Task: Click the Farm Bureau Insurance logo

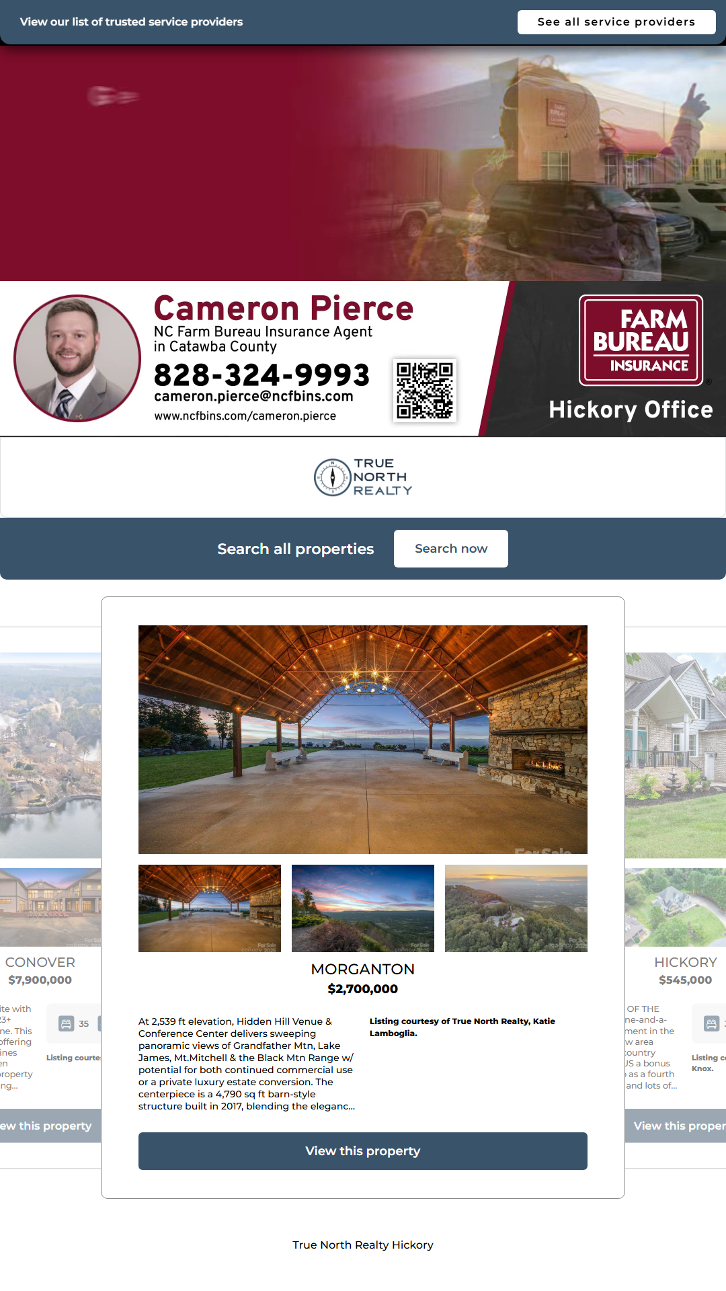Action: pos(641,340)
